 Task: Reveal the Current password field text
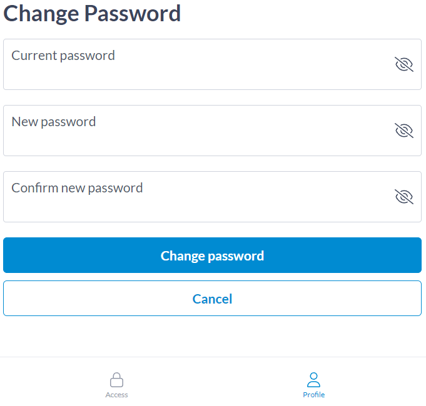(404, 64)
